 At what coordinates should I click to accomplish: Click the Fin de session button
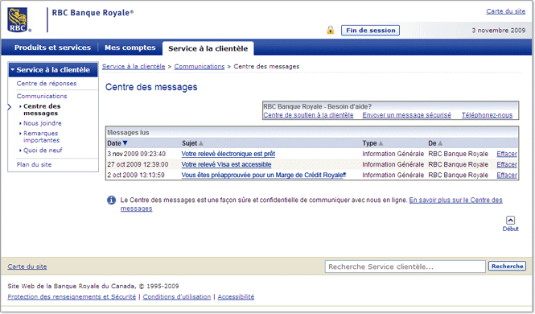pyautogui.click(x=371, y=31)
